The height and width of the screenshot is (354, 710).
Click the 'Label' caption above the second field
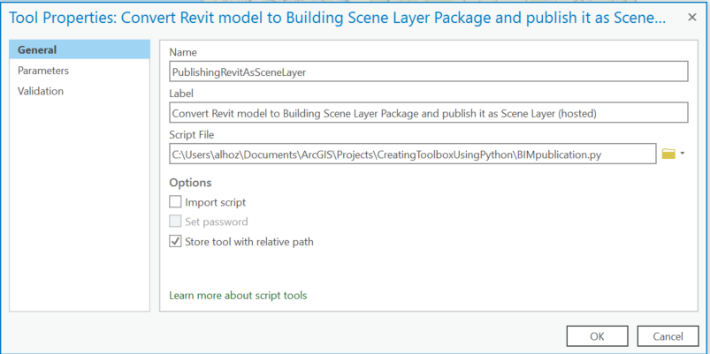point(181,93)
